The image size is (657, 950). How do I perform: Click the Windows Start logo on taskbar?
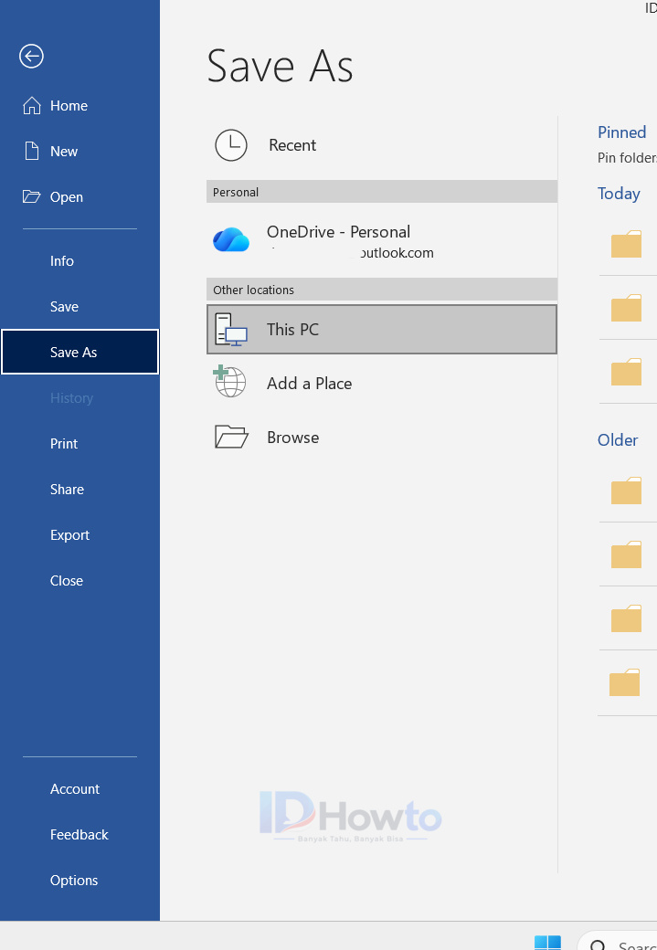click(548, 942)
